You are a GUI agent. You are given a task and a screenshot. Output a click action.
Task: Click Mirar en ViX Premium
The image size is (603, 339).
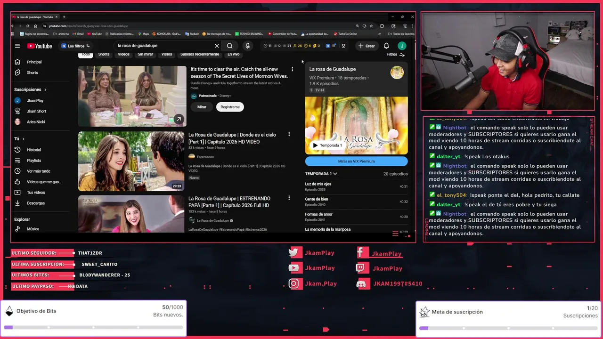tap(356, 161)
